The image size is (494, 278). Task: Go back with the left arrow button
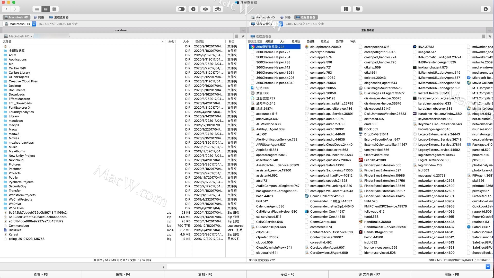coord(6,9)
